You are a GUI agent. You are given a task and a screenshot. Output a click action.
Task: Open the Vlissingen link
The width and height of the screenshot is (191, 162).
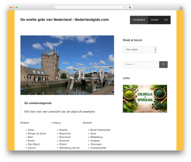click(x=96, y=144)
